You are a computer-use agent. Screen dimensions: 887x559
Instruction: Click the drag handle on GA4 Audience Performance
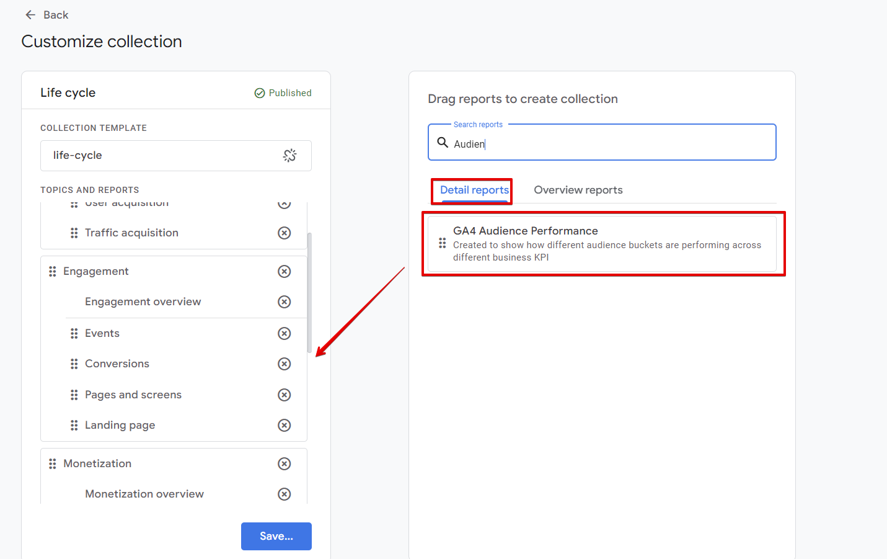point(442,244)
